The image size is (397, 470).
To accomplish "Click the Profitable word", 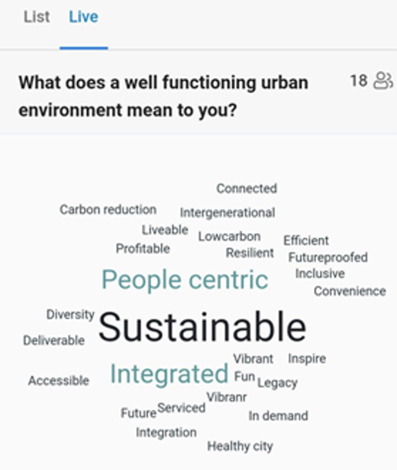I will 143,249.
